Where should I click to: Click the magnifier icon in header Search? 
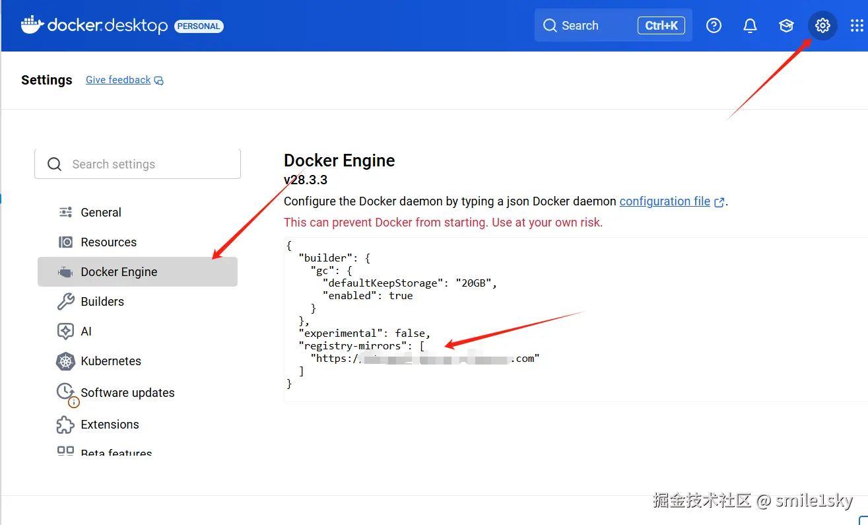pos(550,26)
